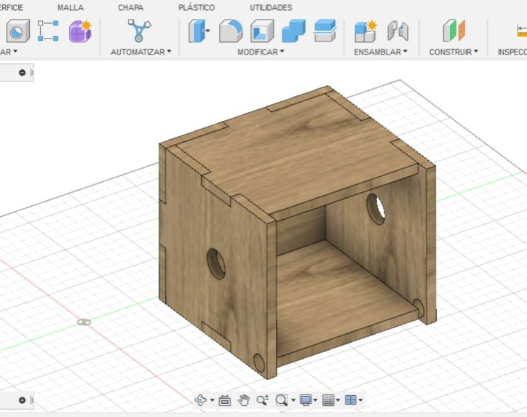Click the Look At camera icon

coord(224,400)
